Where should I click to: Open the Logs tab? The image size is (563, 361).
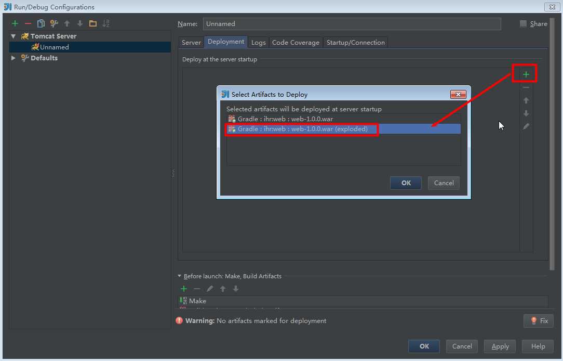(x=258, y=43)
